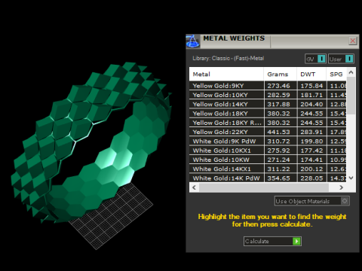Click the 317.88 grams value
Viewport: 362px width, 271px height.
[x=278, y=105]
